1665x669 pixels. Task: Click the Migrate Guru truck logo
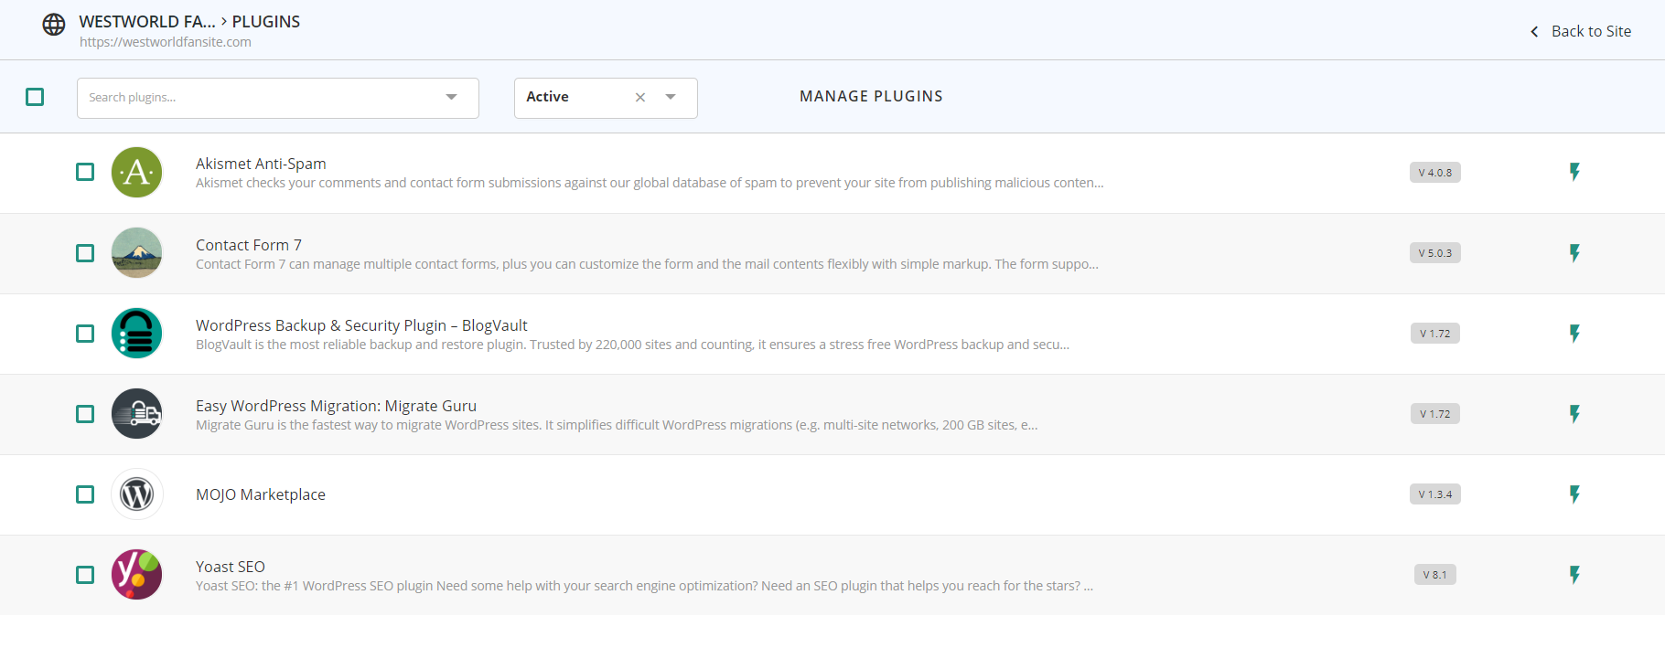(x=136, y=413)
